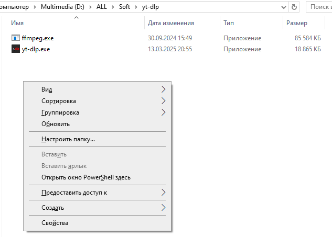Click the ffmpeg.exe file icon
The width and height of the screenshot is (332, 237).
[15, 38]
